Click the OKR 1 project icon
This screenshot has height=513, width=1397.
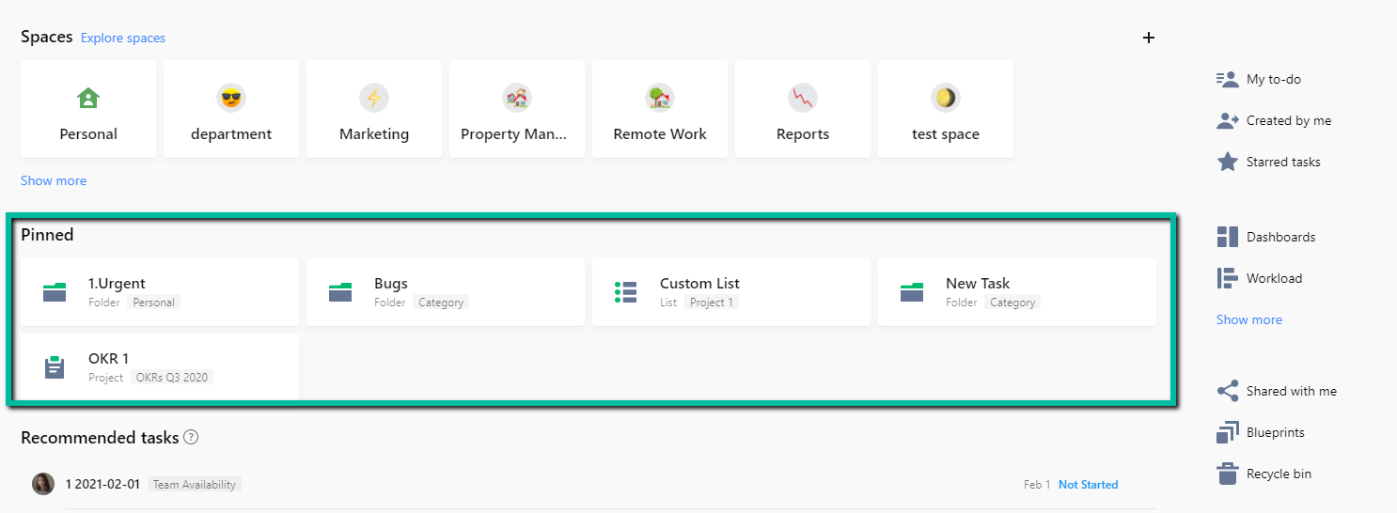tap(55, 367)
